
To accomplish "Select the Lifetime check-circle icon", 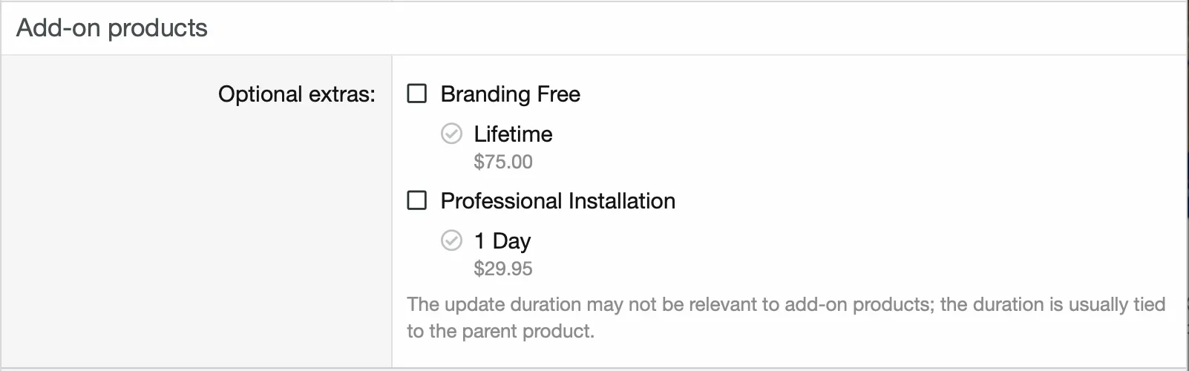I will pyautogui.click(x=451, y=134).
